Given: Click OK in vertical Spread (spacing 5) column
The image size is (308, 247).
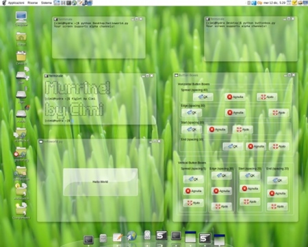Looking at the screenshot, I should pyautogui.click(x=194, y=179).
